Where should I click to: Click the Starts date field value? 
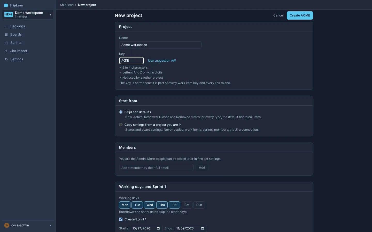click(x=142, y=228)
